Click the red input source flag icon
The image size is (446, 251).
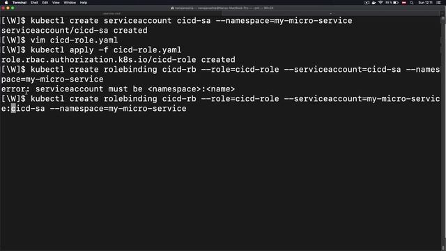[x=404, y=3]
